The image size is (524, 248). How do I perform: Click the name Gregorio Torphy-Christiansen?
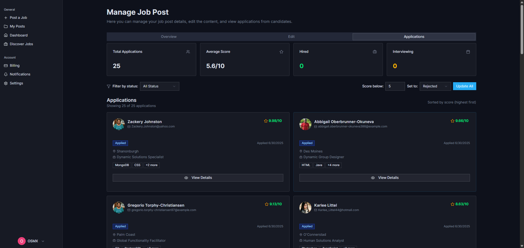tap(156, 205)
